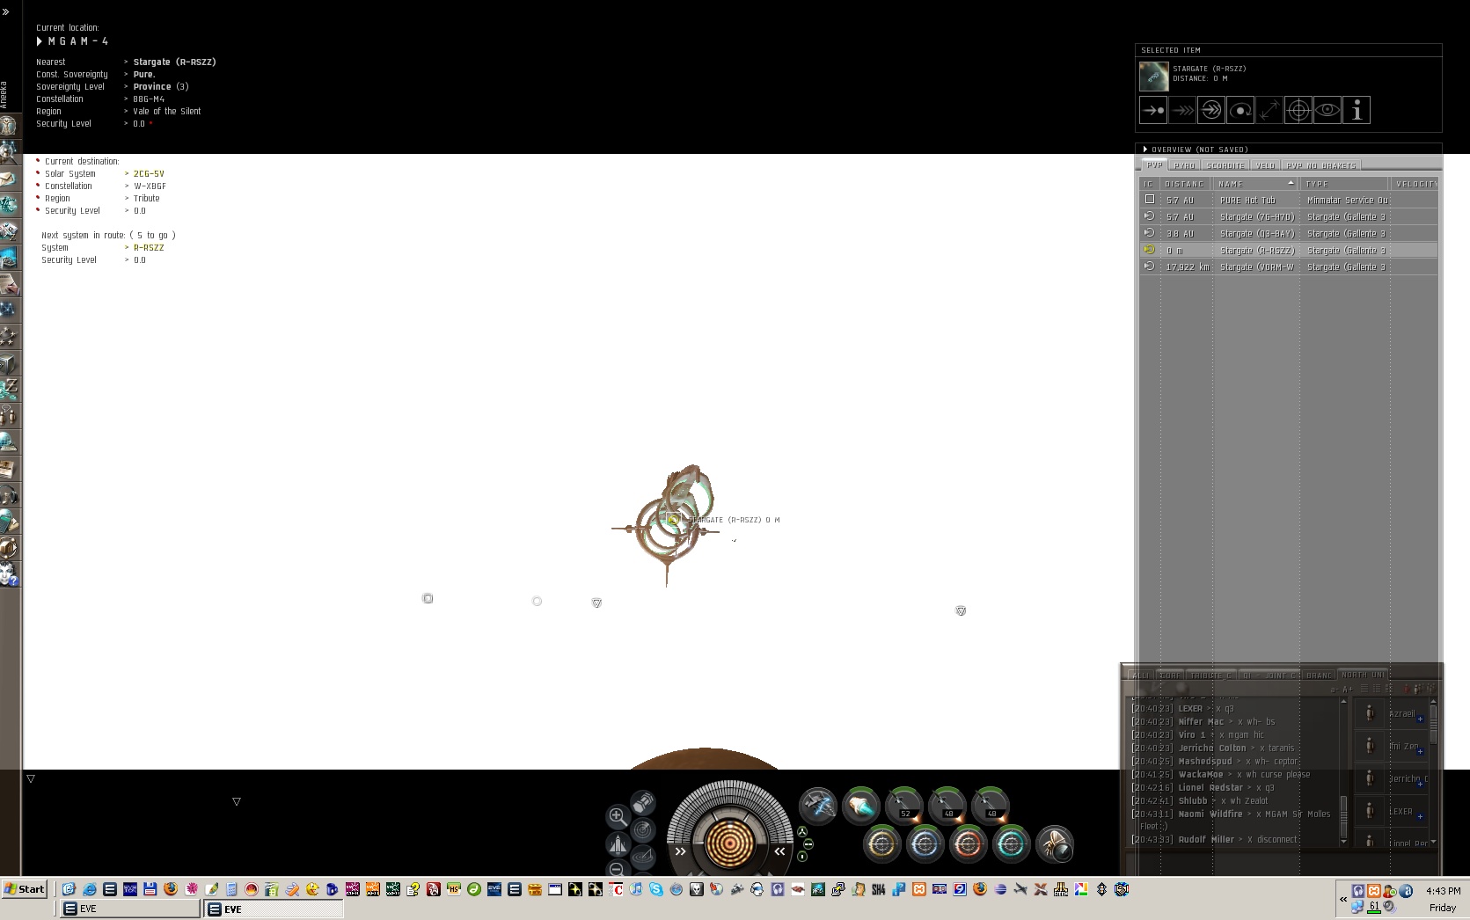The width and height of the screenshot is (1470, 920).
Task: Click the Lock Target crosshair icon
Action: tap(1298, 111)
